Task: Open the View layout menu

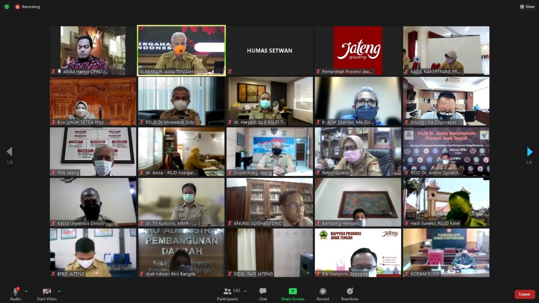Action: tap(527, 7)
